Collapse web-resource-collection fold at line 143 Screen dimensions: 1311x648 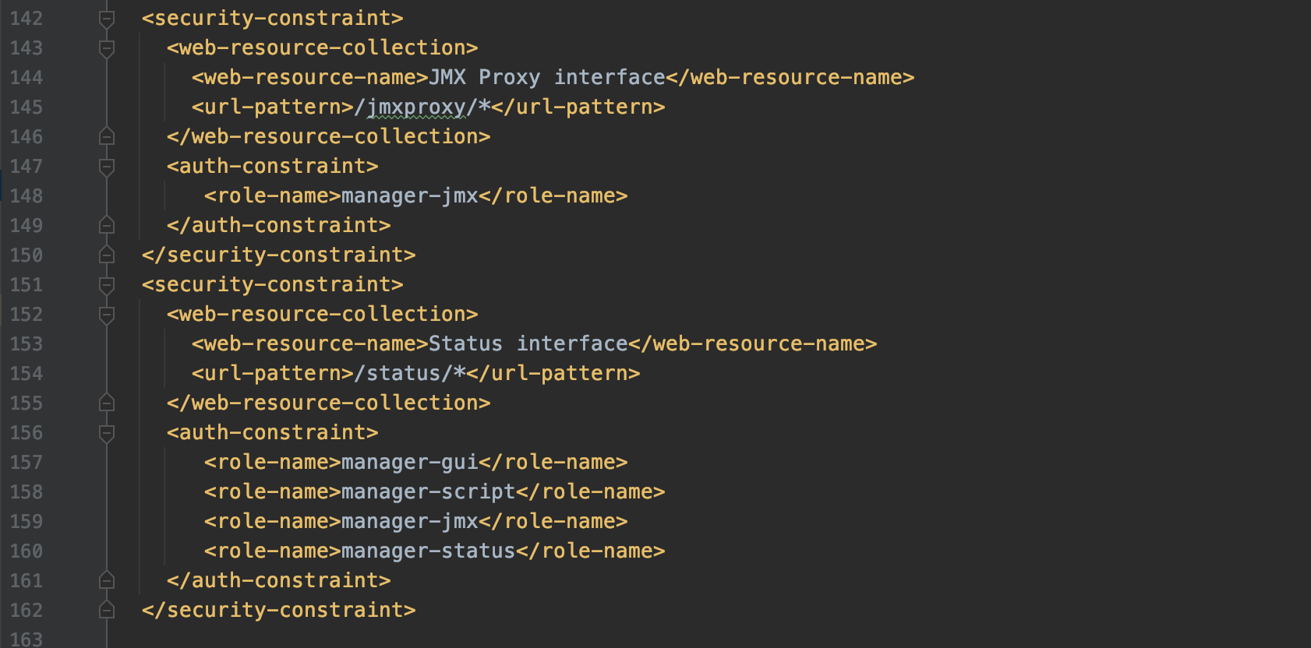[x=107, y=48]
